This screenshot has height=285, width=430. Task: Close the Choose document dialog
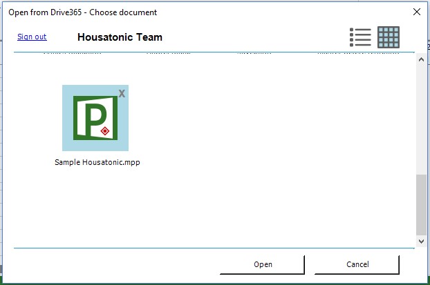[x=417, y=12]
